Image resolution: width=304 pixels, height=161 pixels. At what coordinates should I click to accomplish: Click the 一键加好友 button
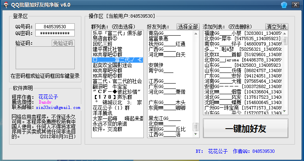[x=246, y=129]
